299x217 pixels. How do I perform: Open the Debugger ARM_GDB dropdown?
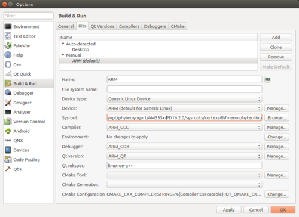(184, 147)
